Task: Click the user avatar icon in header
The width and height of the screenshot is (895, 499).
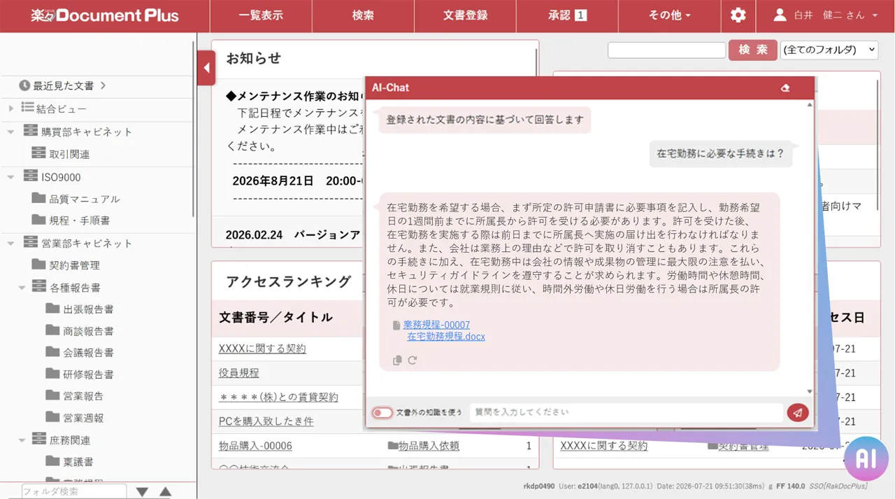Action: (780, 15)
